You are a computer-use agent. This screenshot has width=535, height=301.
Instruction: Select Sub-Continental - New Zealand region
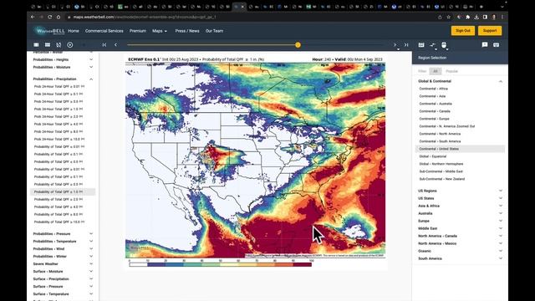pyautogui.click(x=442, y=179)
